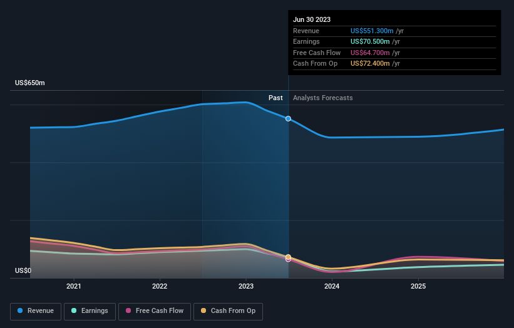Screen dimensions: 514x328
Task: Click the Earnings row label in tooltip
Action: (x=306, y=41)
